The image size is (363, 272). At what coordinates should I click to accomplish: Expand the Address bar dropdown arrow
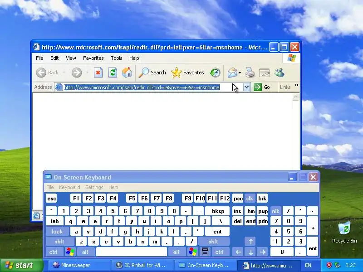pos(247,87)
